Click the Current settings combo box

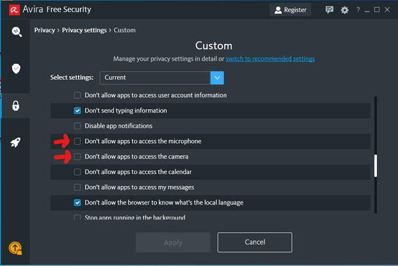coord(155,77)
